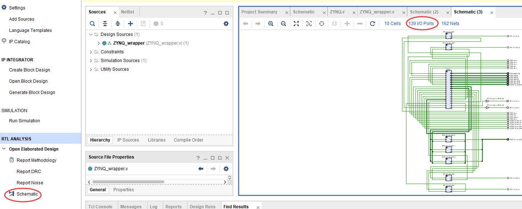Open Schematic under RTL Analysis

pos(27,194)
